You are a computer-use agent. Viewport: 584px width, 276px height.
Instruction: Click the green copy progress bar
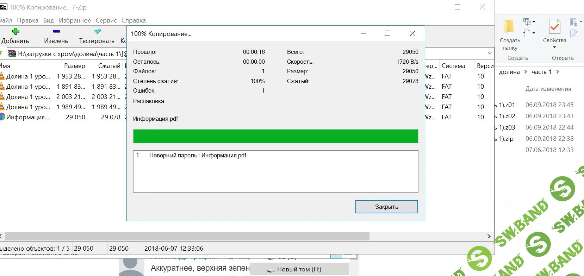(275, 136)
